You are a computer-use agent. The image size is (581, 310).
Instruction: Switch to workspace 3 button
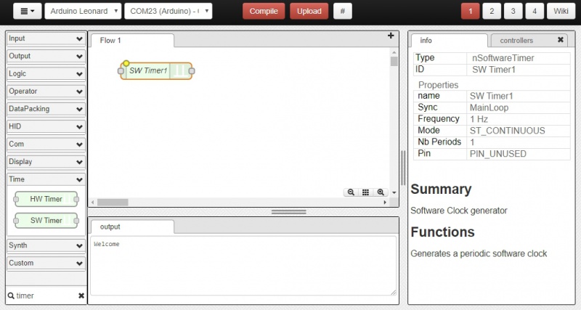pos(513,11)
